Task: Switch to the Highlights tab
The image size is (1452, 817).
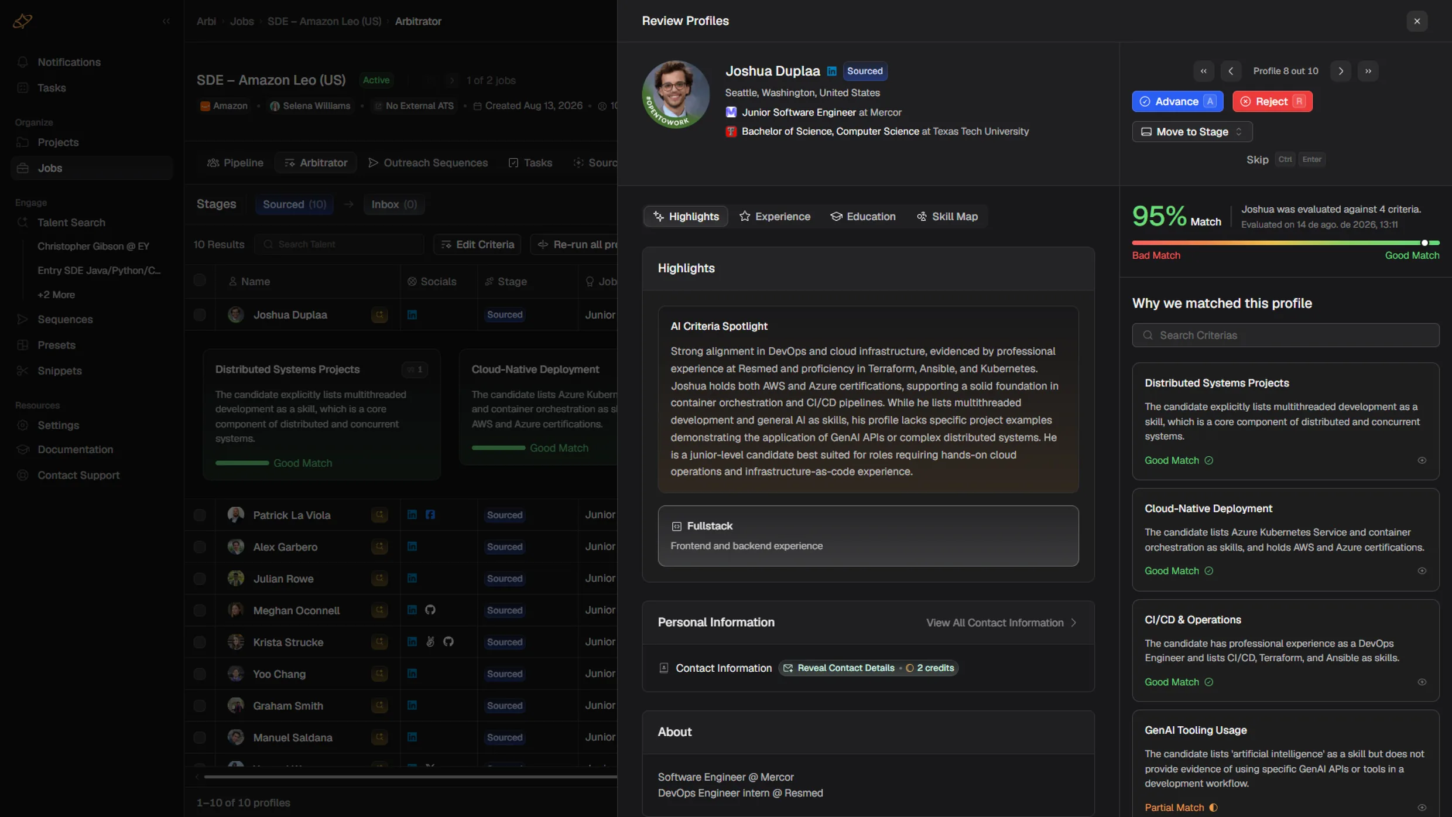Action: tap(686, 217)
